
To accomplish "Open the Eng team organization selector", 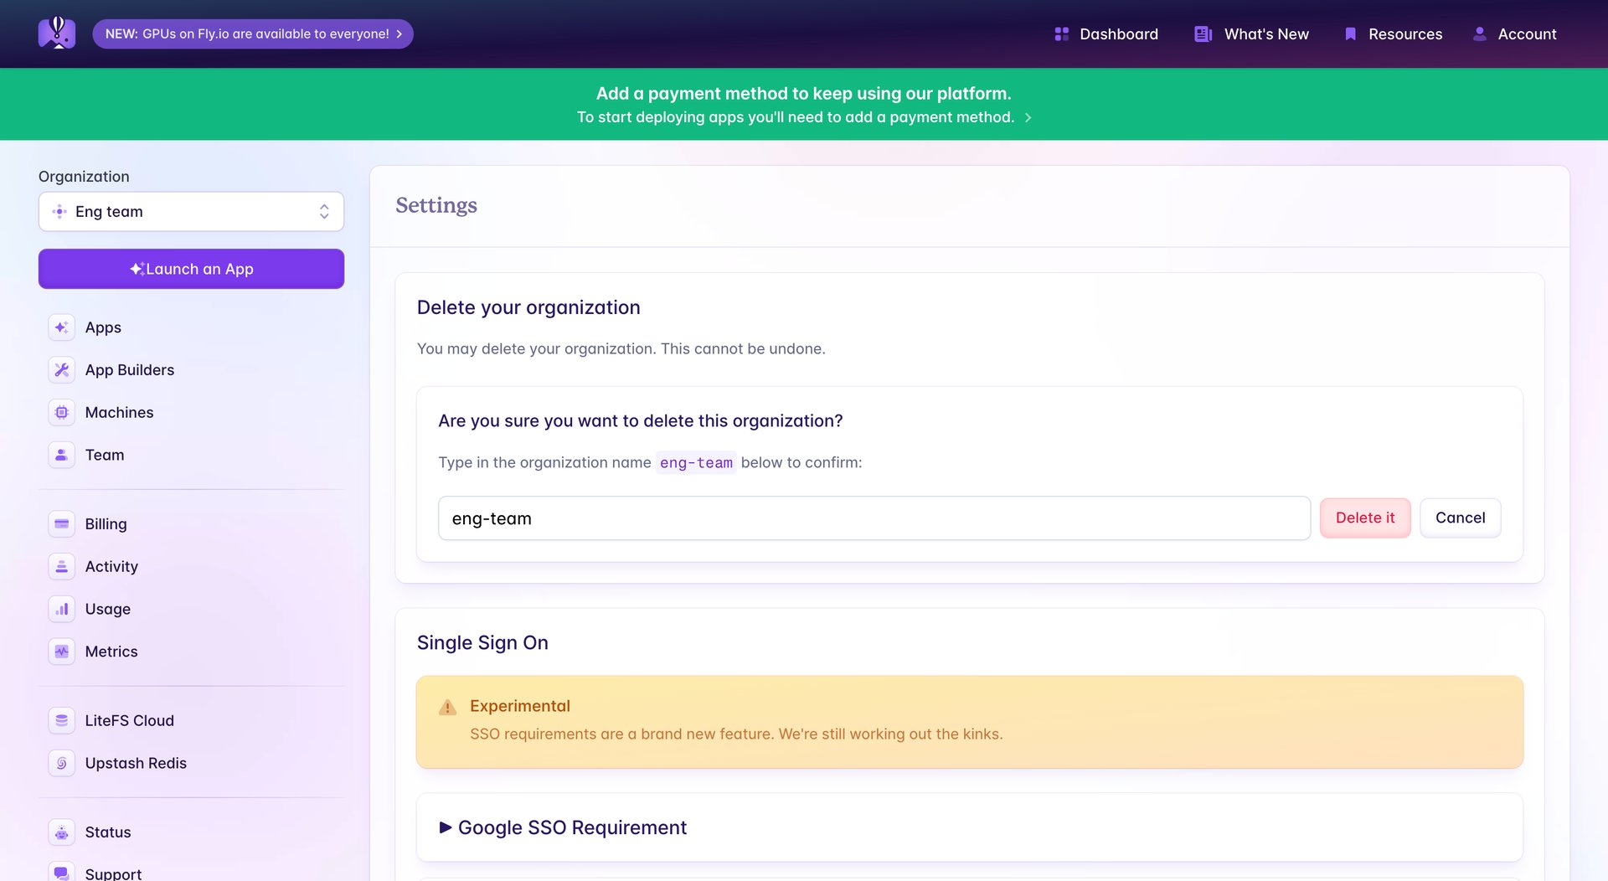I will 191,211.
